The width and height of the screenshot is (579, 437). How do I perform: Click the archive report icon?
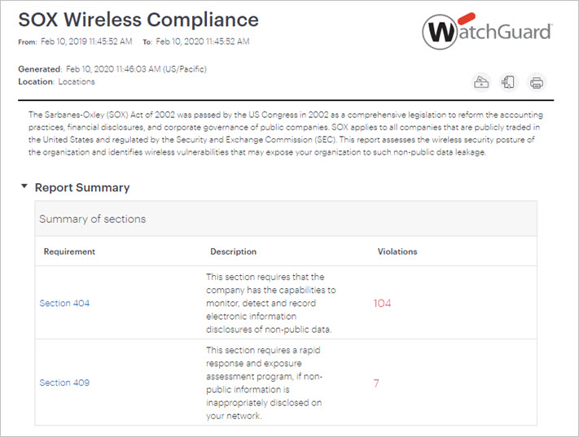pyautogui.click(x=482, y=81)
